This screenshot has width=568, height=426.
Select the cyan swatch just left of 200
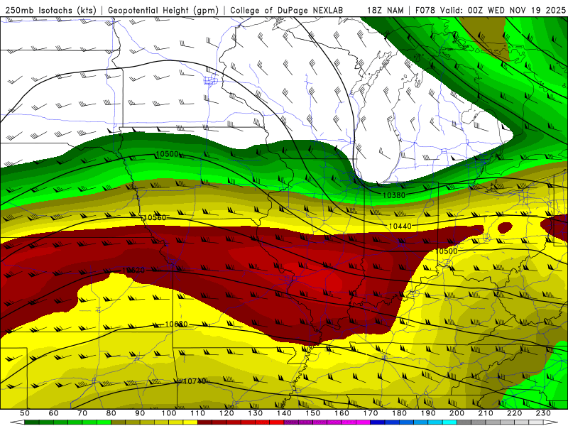[x=449, y=422]
